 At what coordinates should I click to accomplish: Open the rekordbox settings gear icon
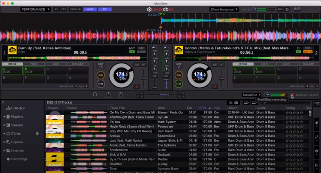click(x=287, y=9)
